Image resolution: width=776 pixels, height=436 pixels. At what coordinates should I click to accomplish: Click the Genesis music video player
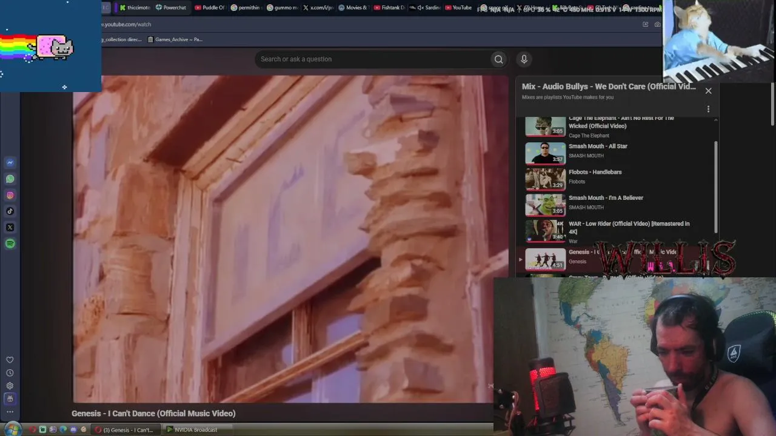[x=290, y=239]
